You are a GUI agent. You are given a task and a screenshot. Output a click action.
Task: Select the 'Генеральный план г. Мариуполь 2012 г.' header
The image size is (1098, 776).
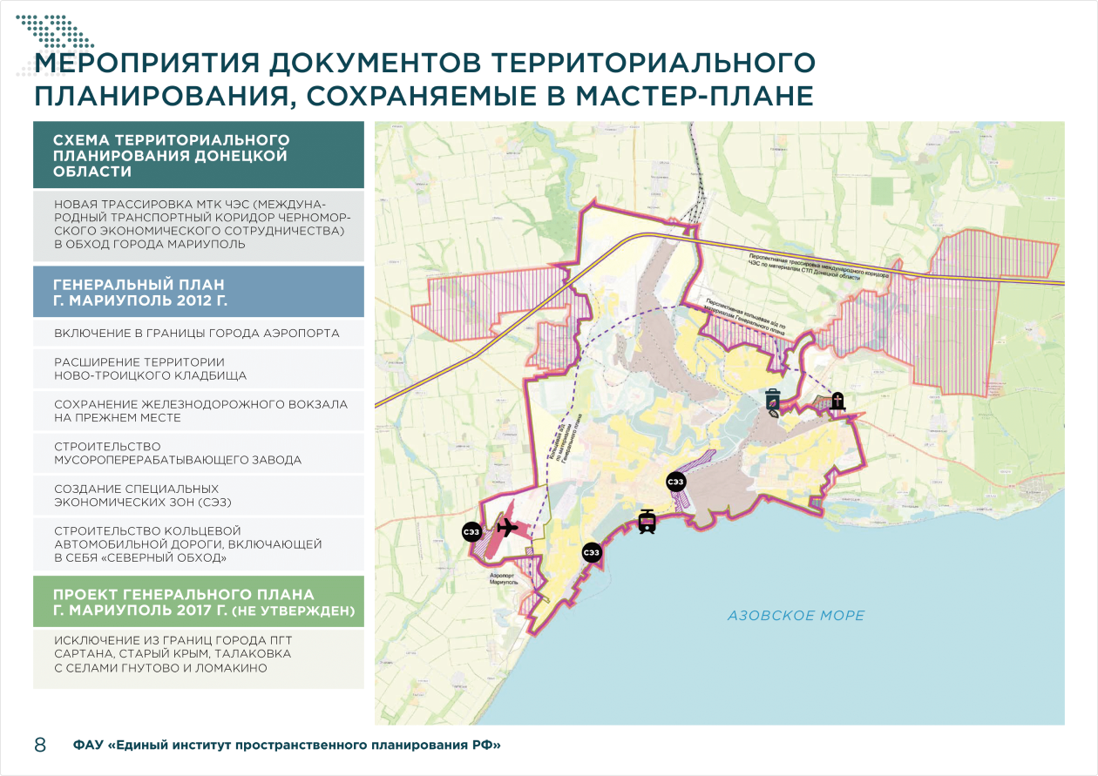point(199,292)
